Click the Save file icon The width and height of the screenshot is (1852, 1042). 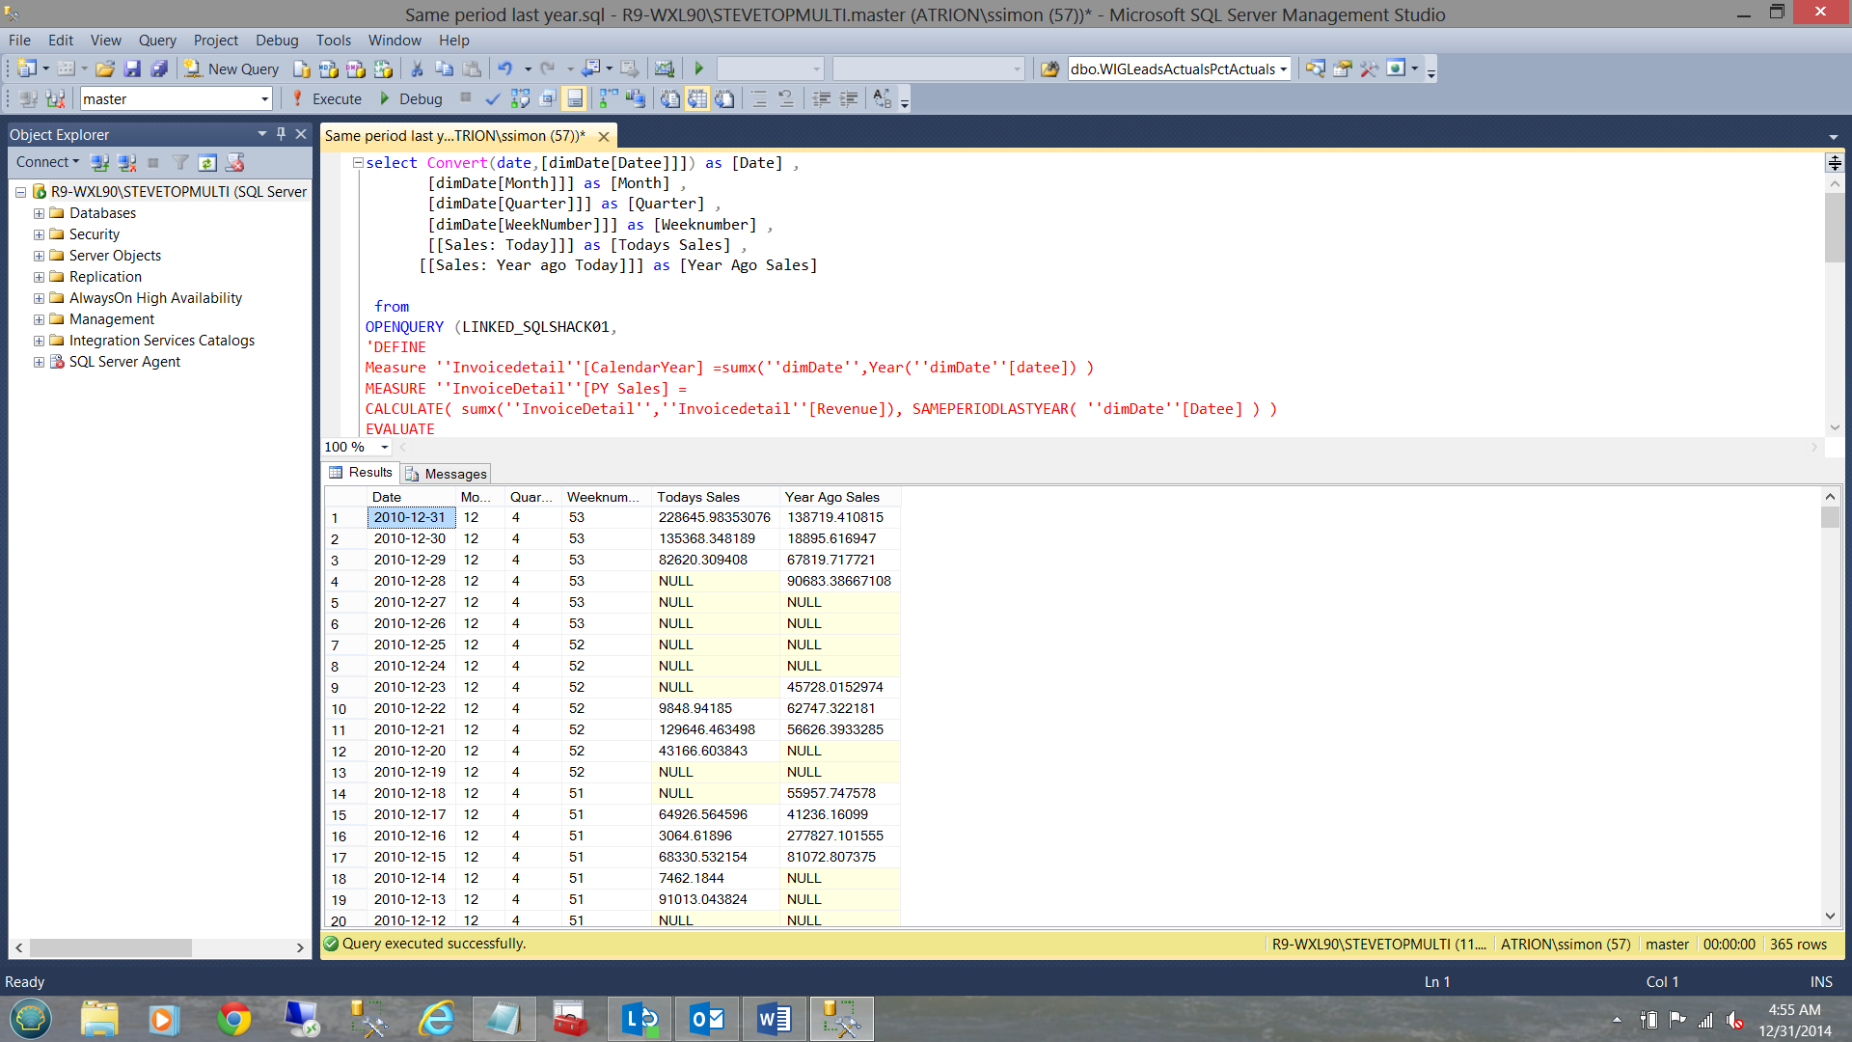132,69
